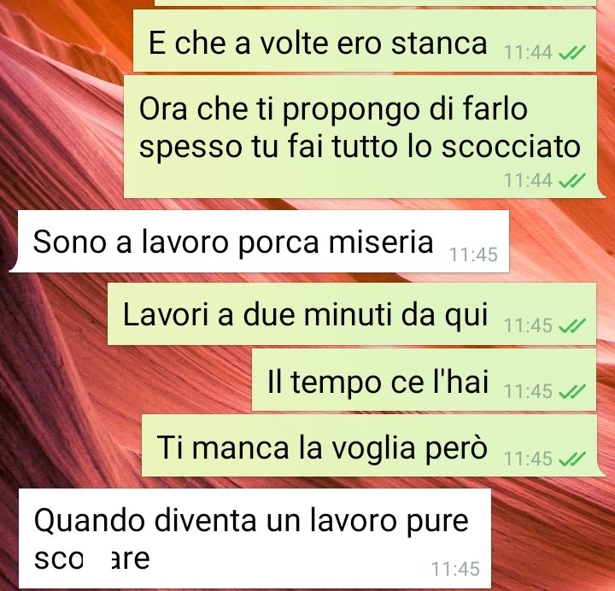The height and width of the screenshot is (591, 615).
Task: Tap the 11:44 timestamp under 'scocciato'
Action: (x=528, y=181)
